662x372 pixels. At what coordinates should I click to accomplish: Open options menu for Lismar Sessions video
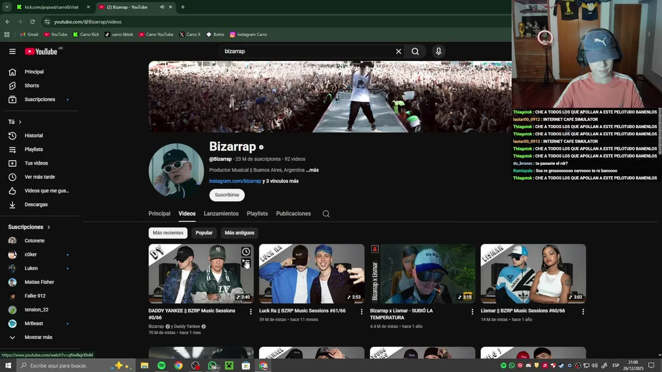[583, 312]
